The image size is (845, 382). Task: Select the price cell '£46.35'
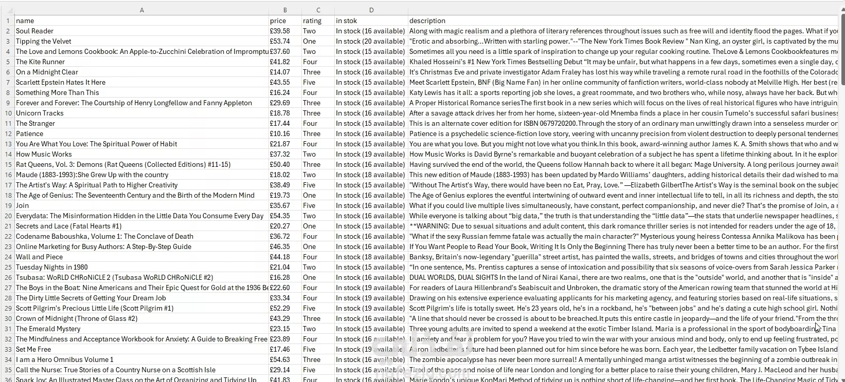(285, 246)
